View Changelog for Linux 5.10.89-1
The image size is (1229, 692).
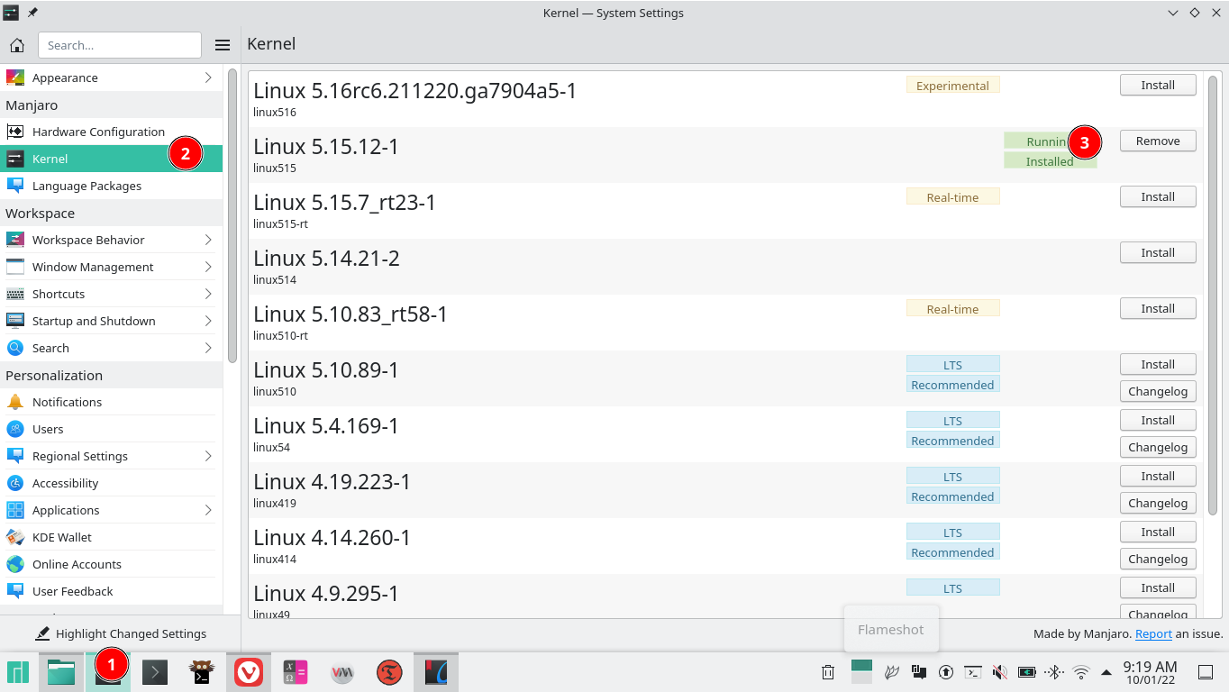1158,391
